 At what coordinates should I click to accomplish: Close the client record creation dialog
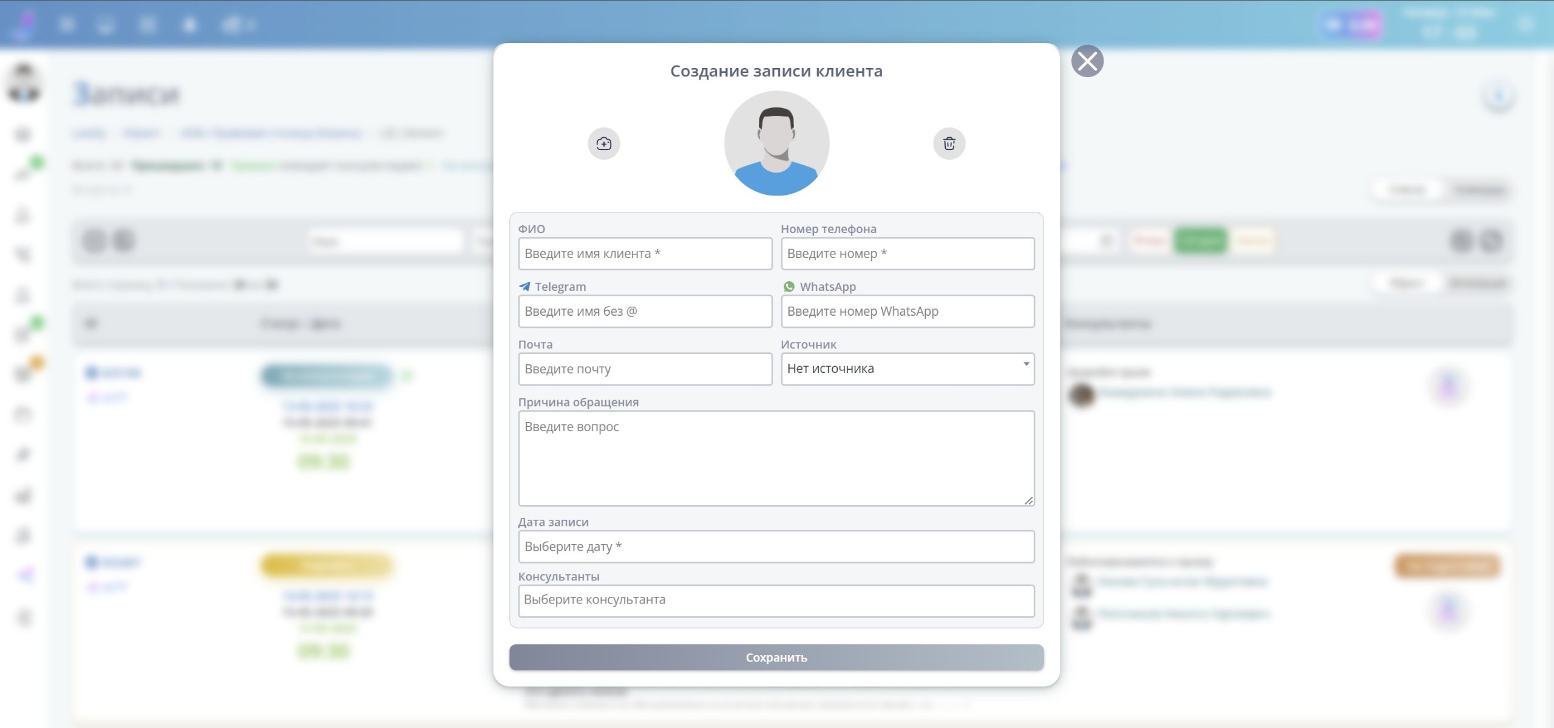pyautogui.click(x=1087, y=61)
